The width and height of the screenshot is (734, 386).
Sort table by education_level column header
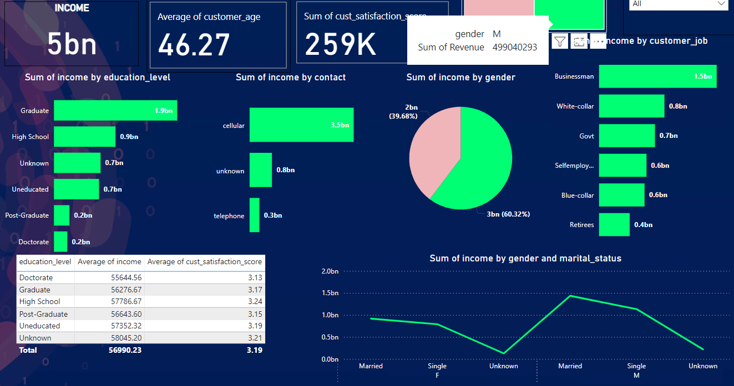[45, 262]
